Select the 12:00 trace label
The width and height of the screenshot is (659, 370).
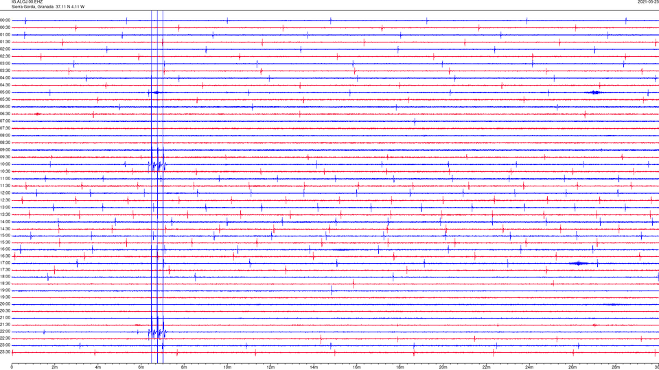click(5, 193)
